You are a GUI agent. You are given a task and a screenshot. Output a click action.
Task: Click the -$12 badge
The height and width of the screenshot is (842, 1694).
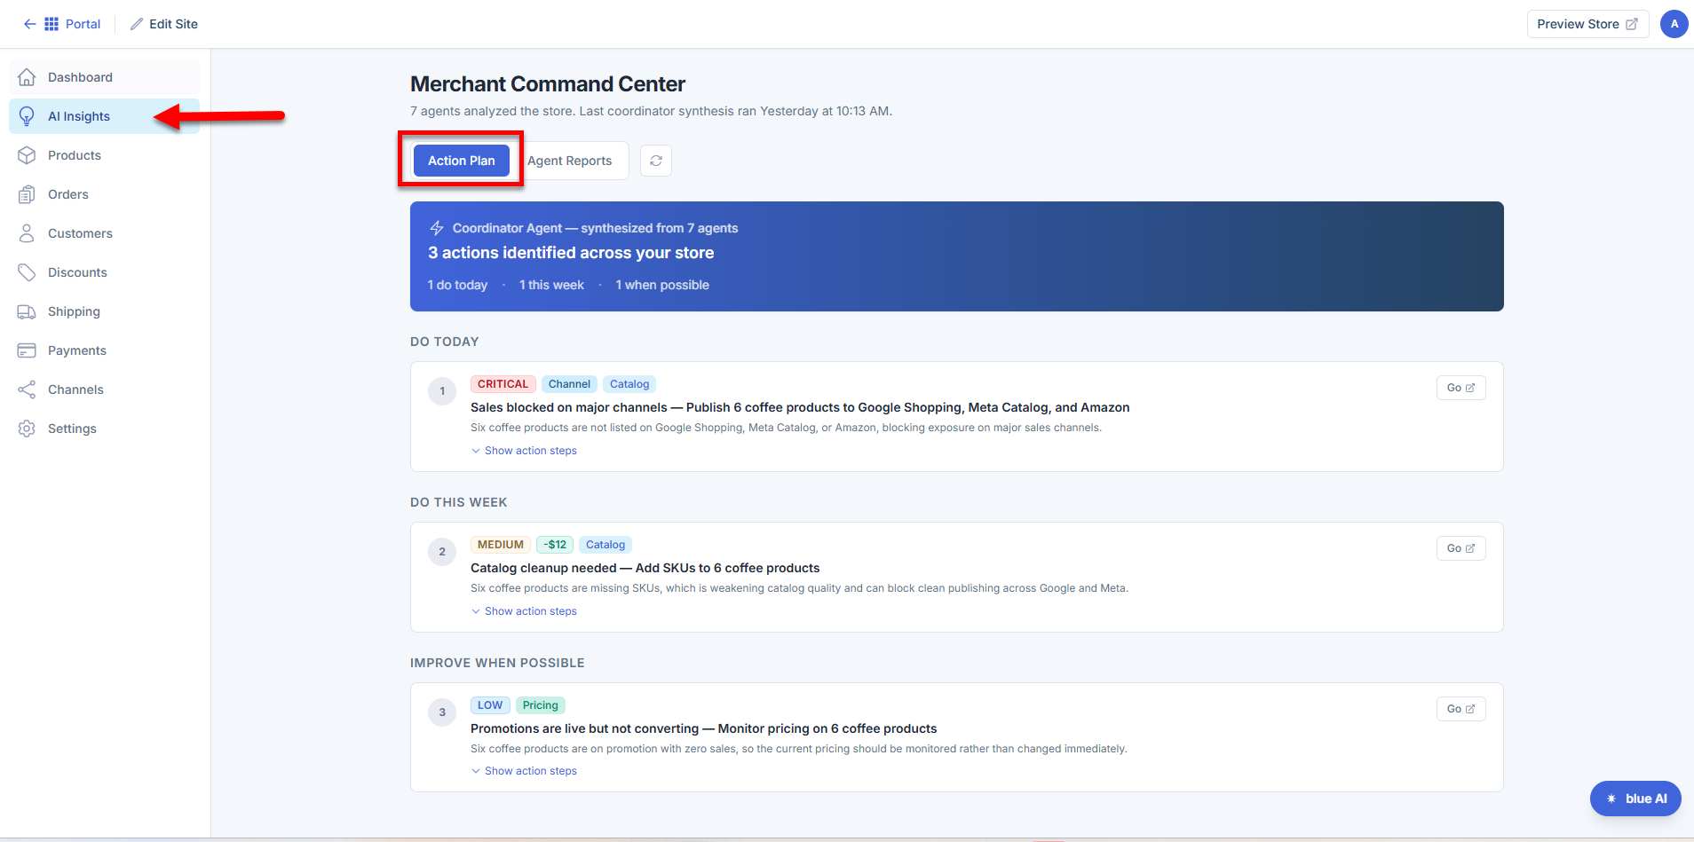(x=555, y=545)
